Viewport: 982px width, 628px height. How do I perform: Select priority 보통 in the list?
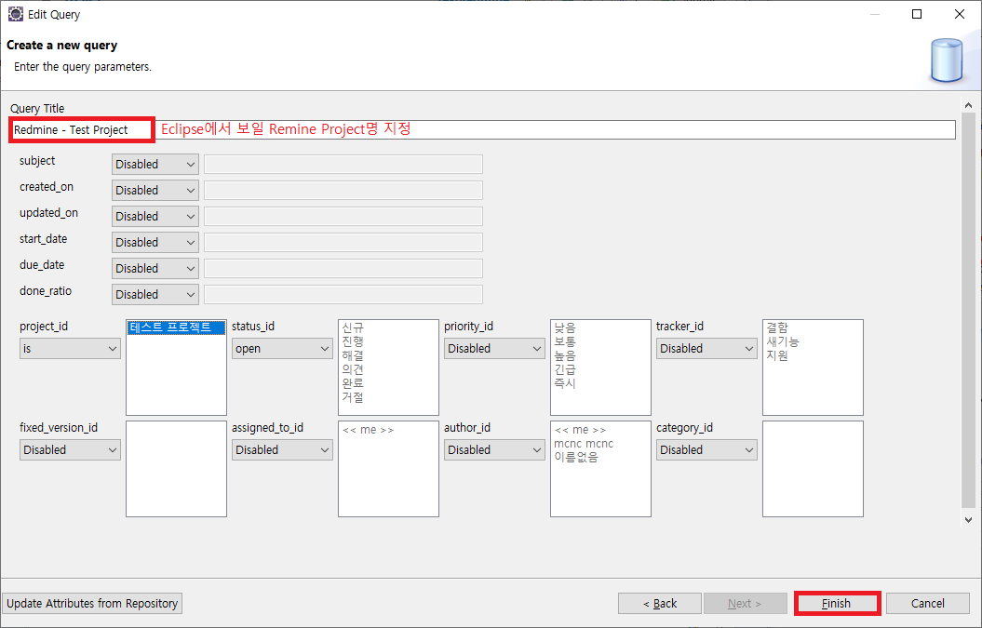coord(565,341)
